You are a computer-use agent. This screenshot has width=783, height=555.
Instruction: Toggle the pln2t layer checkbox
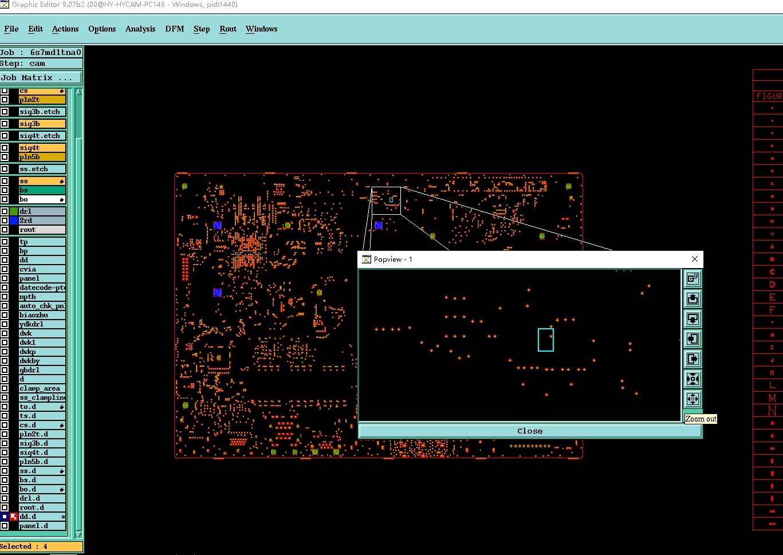point(5,100)
